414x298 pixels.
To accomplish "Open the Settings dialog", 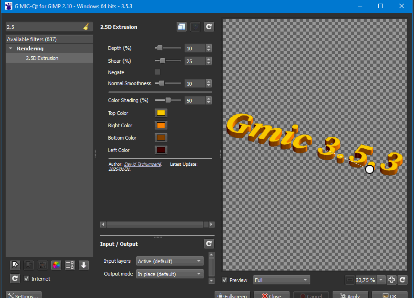I will pyautogui.click(x=24, y=295).
